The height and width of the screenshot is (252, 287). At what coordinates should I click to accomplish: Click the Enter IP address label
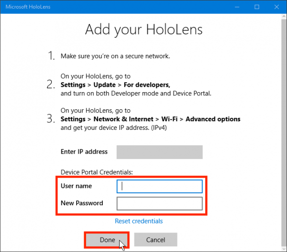pos(84,152)
